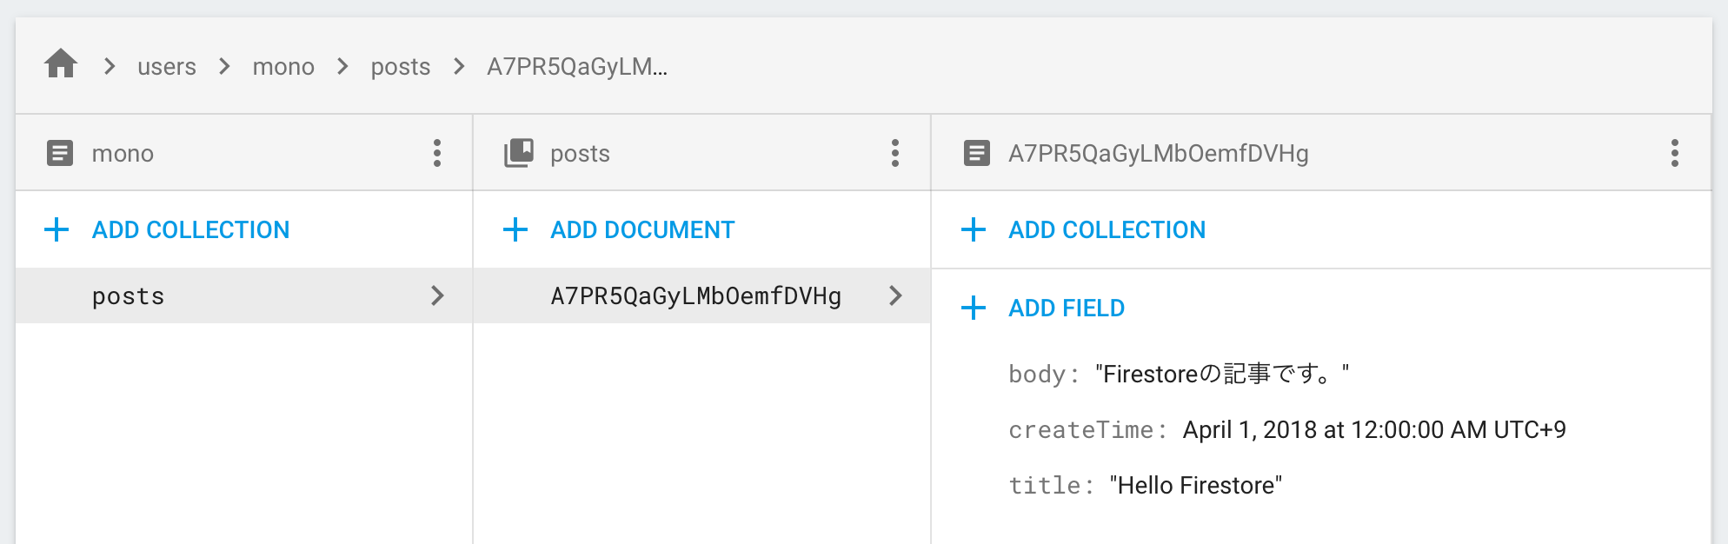
Task: Click plus icon for mono's Add Collection
Action: 56,229
